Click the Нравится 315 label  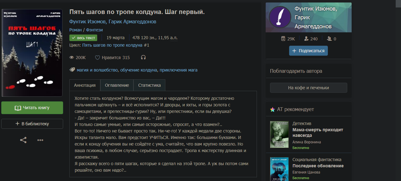coord(116,58)
